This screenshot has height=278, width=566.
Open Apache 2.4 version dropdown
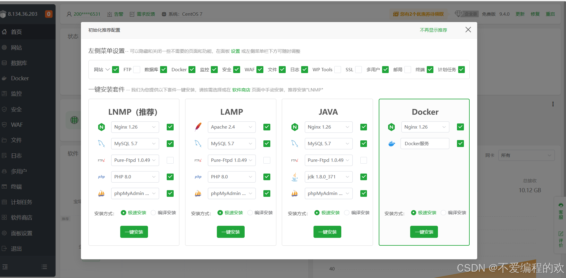[x=232, y=127]
